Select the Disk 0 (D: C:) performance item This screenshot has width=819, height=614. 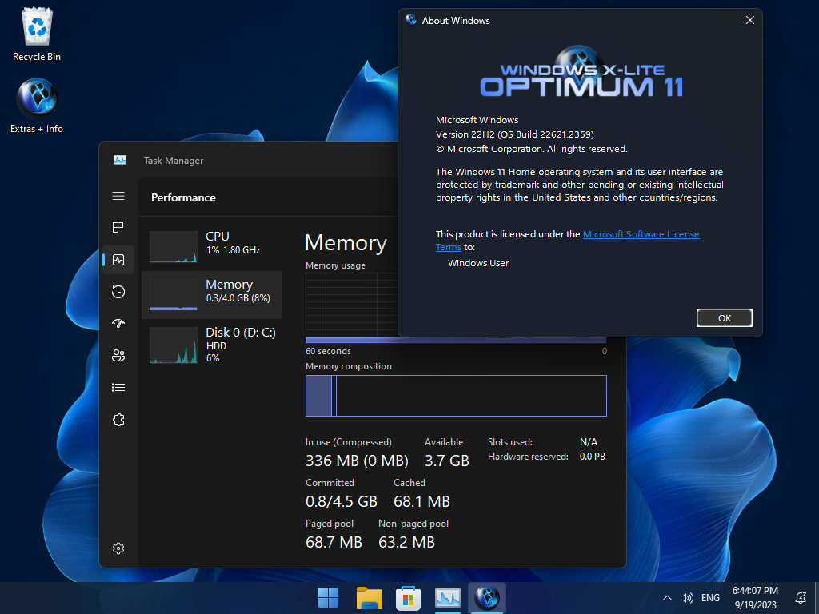pyautogui.click(x=211, y=344)
